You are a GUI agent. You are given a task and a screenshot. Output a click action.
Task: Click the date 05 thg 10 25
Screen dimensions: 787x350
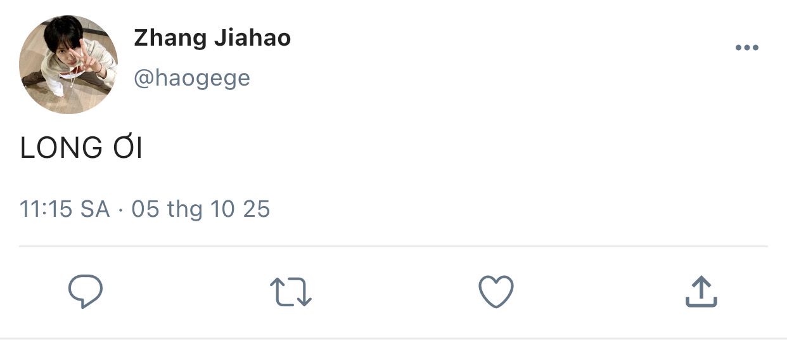[200, 209]
